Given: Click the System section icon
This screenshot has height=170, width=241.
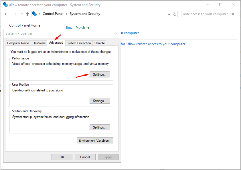Looking at the screenshot, I should (70, 27).
